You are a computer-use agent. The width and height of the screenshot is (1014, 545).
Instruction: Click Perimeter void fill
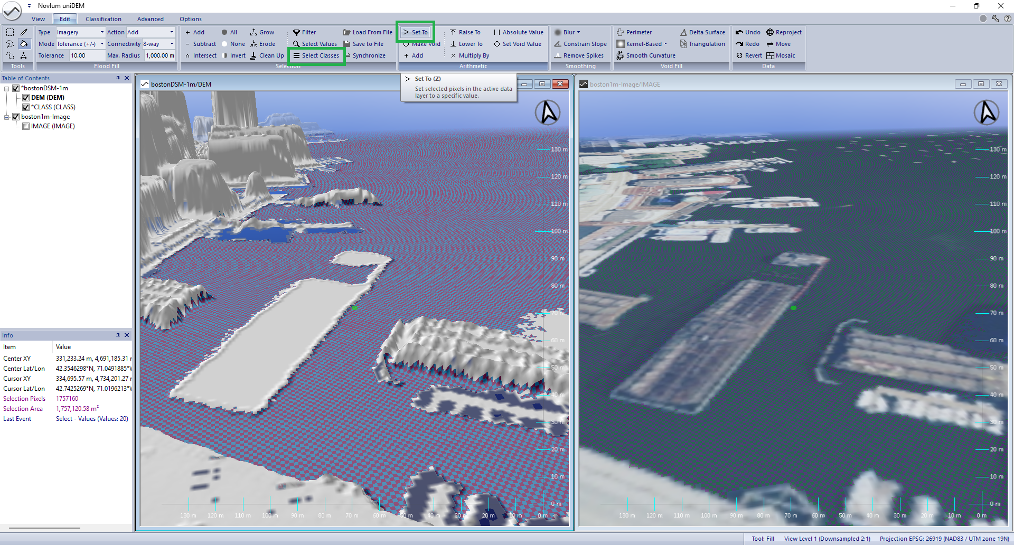click(634, 32)
